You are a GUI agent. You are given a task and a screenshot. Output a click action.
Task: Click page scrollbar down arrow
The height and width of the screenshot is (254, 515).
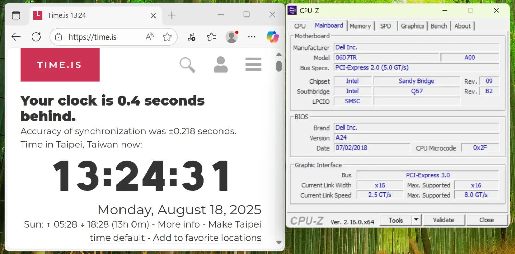(279, 242)
